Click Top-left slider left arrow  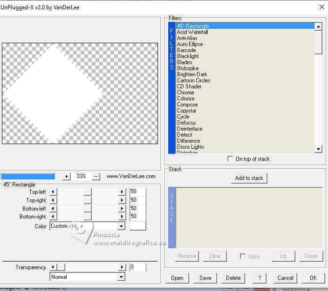pos(53,192)
